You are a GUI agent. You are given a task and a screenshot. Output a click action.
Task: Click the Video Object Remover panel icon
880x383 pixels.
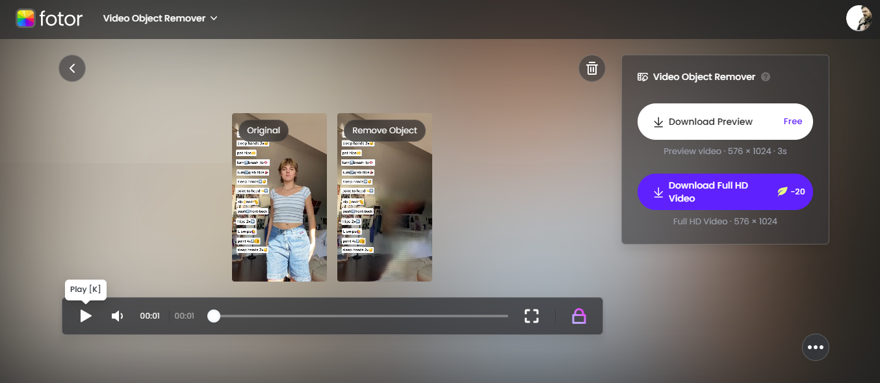643,77
